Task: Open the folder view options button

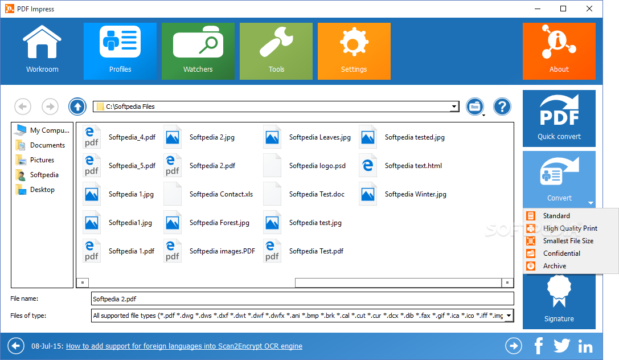Action: point(475,107)
